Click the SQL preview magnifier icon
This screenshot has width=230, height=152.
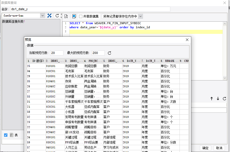click(x=66, y=16)
